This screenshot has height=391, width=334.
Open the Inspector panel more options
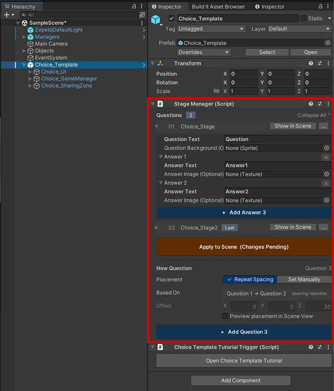pos(328,6)
